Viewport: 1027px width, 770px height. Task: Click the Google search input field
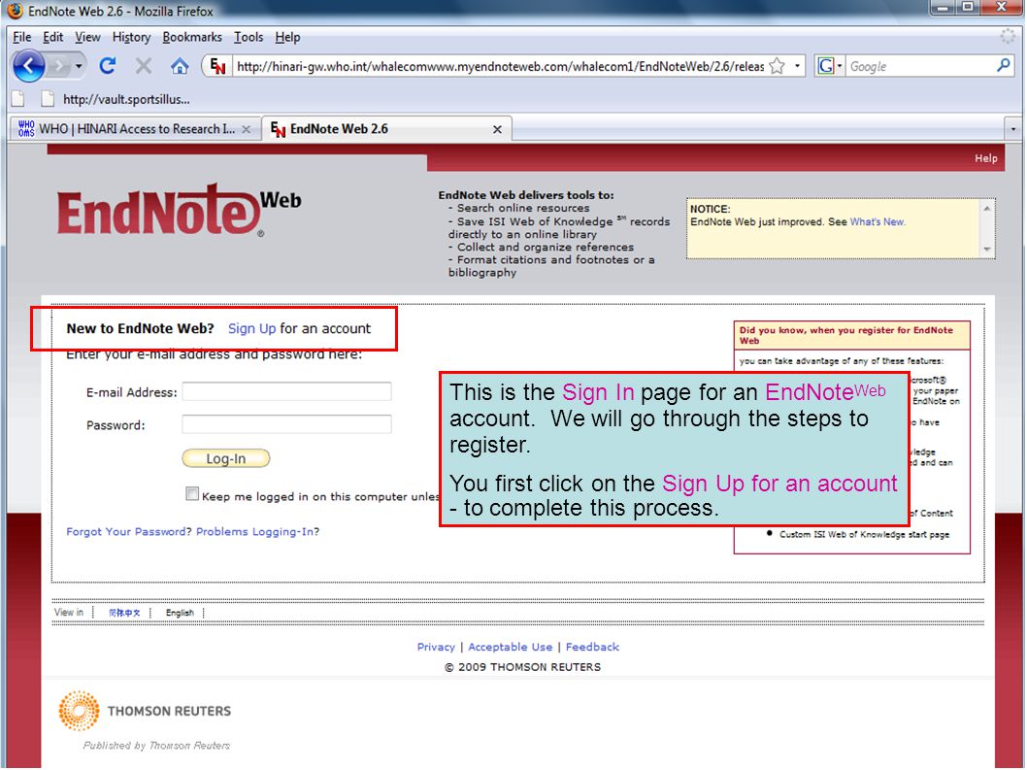point(920,66)
